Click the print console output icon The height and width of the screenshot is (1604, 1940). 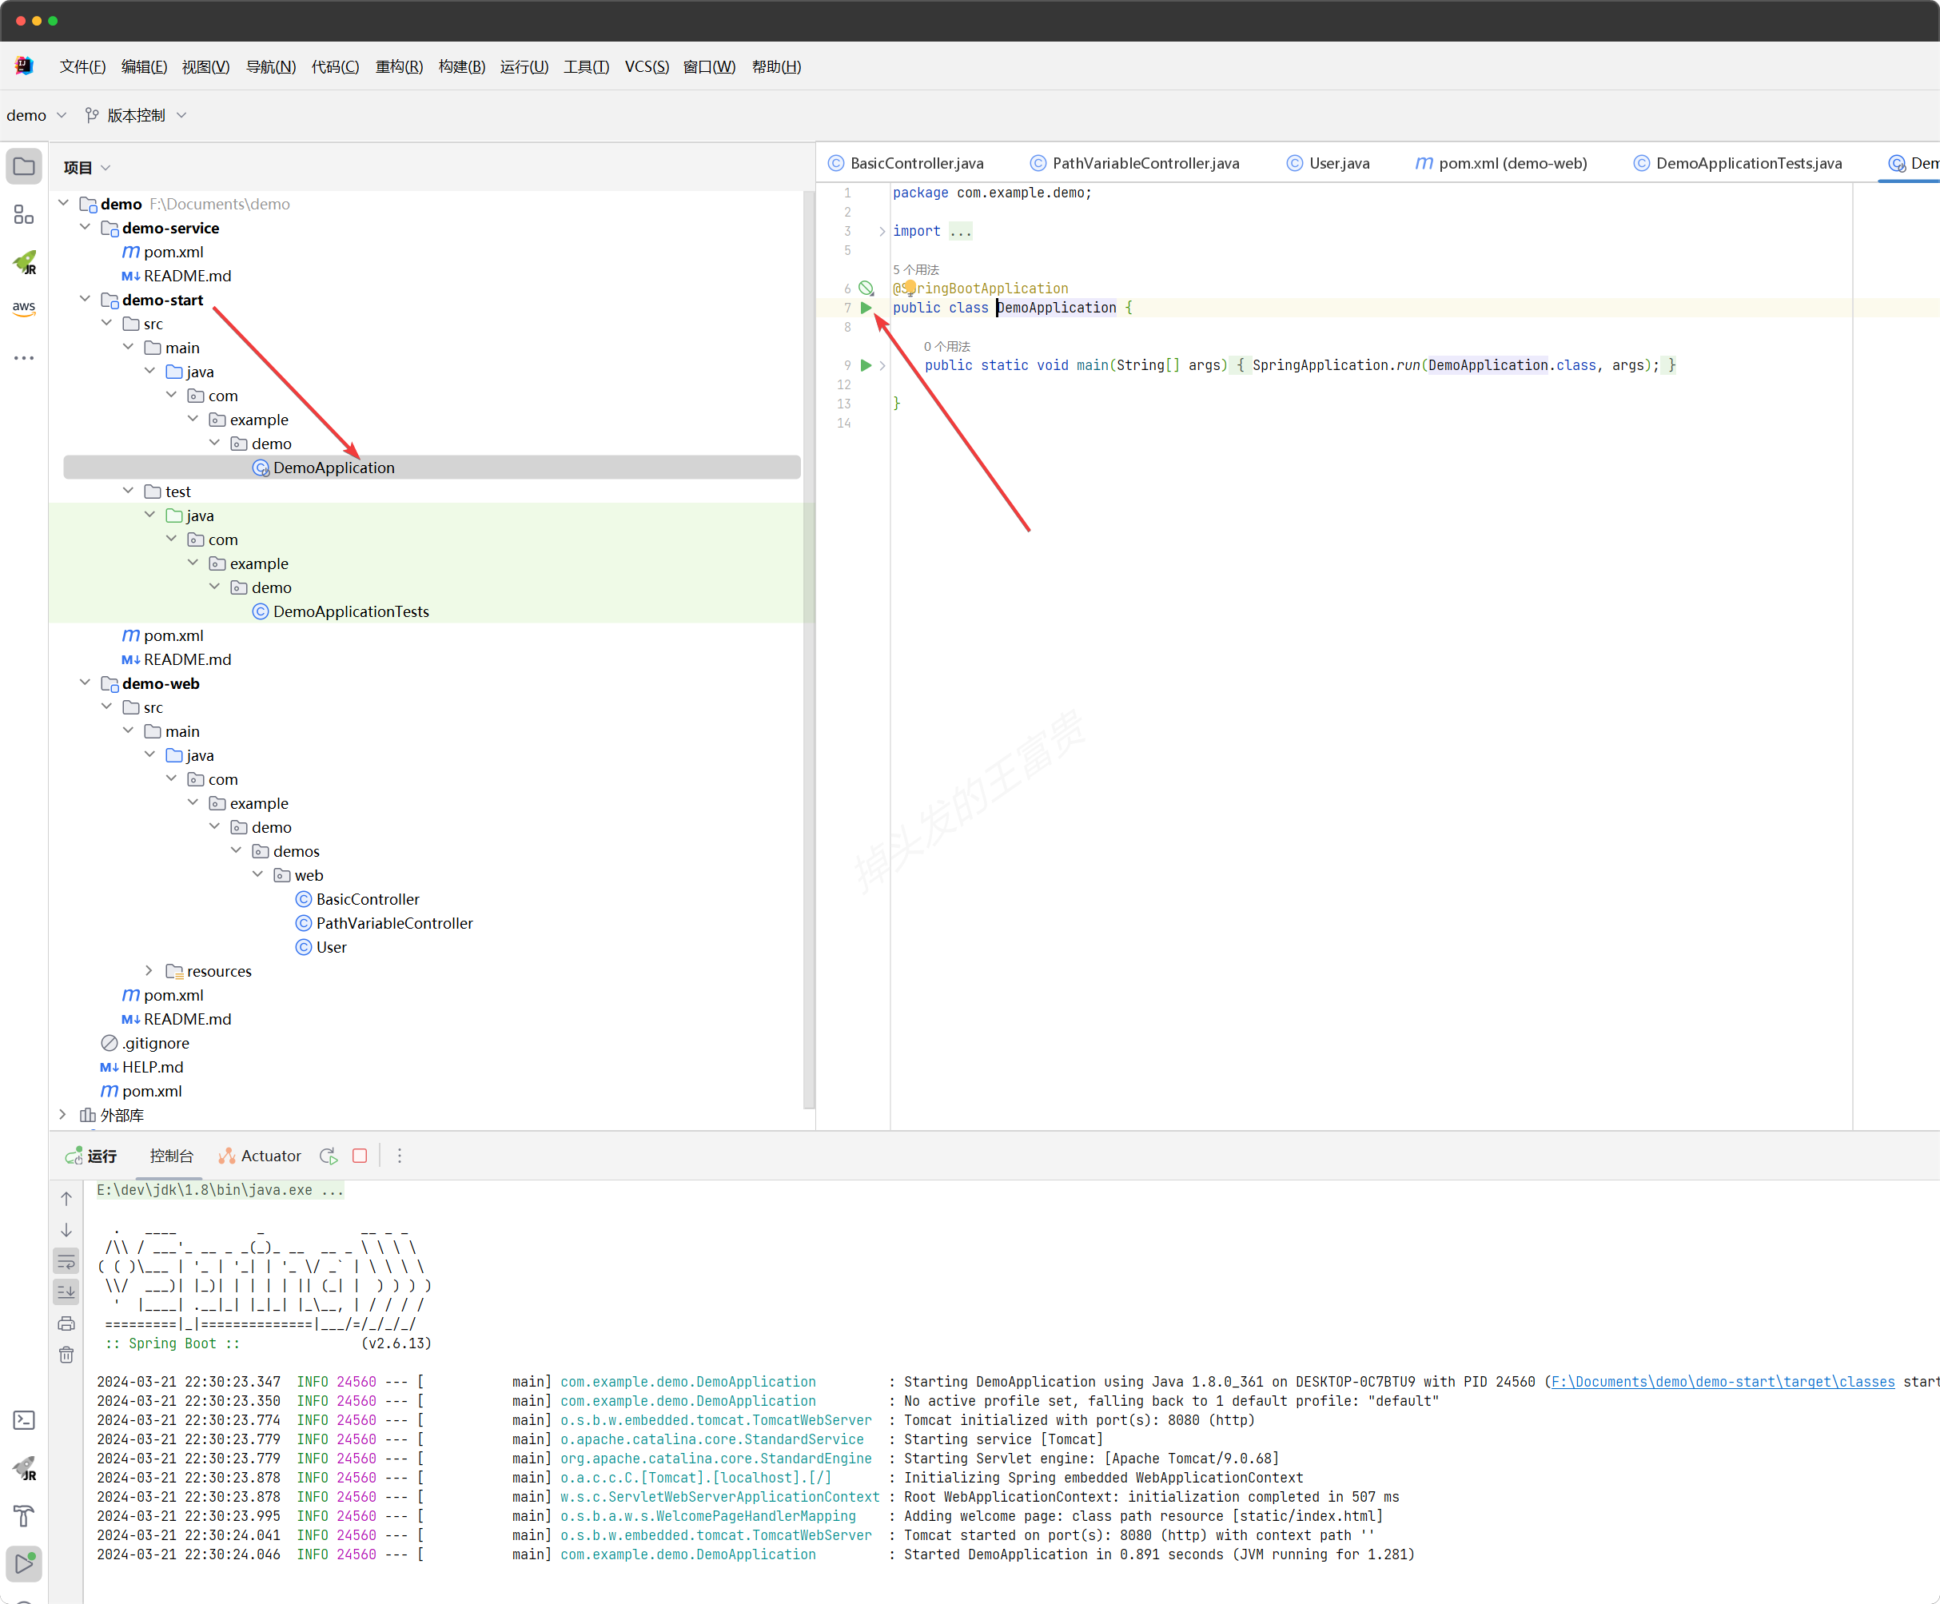66,1323
